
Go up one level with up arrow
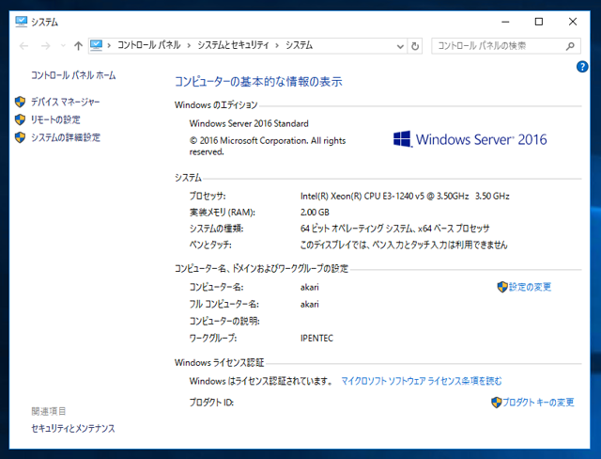[x=78, y=46]
